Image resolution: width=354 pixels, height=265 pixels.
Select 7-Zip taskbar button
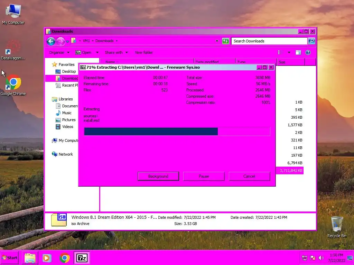82,258
